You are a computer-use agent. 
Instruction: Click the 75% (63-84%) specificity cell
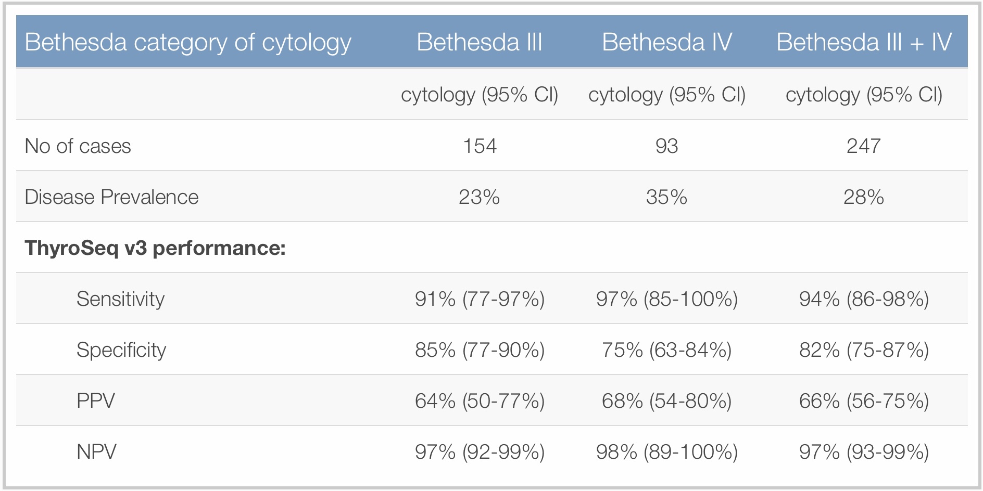point(666,350)
